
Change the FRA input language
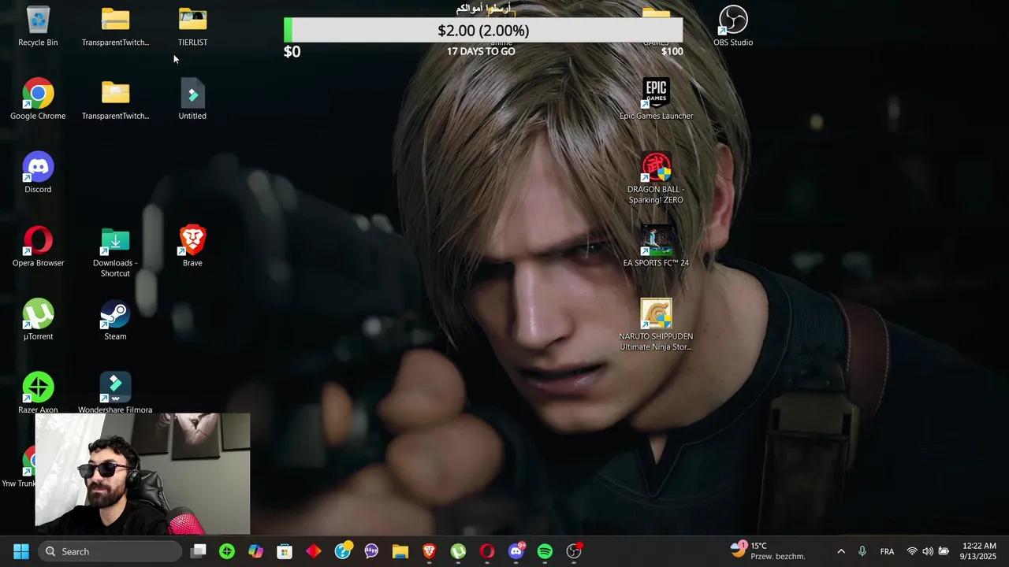tap(887, 551)
